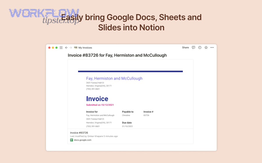Viewport: 262px width, 163px height.
Task: Open the sidebar hamburger menu
Action: click(61, 48)
